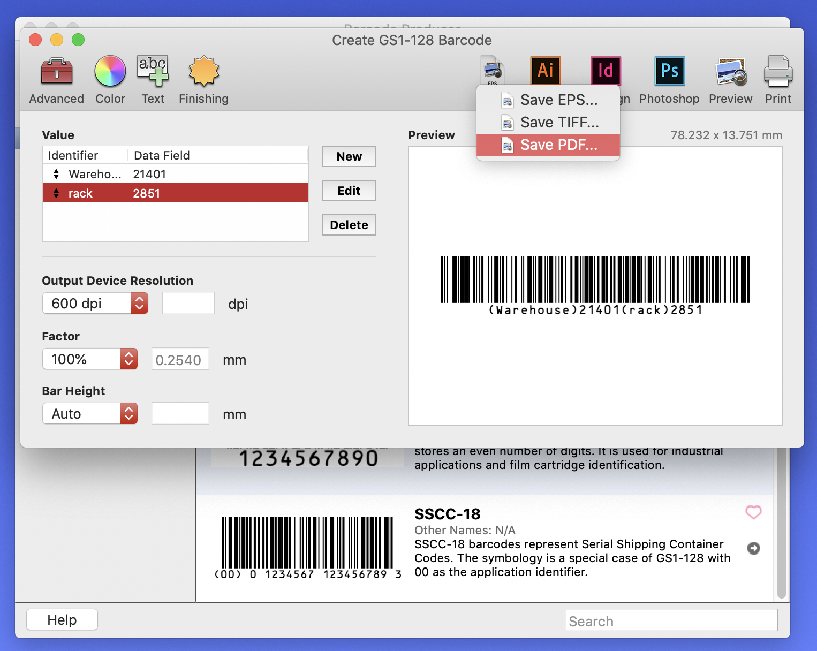Click the Edit button
The width and height of the screenshot is (817, 651).
pos(349,191)
